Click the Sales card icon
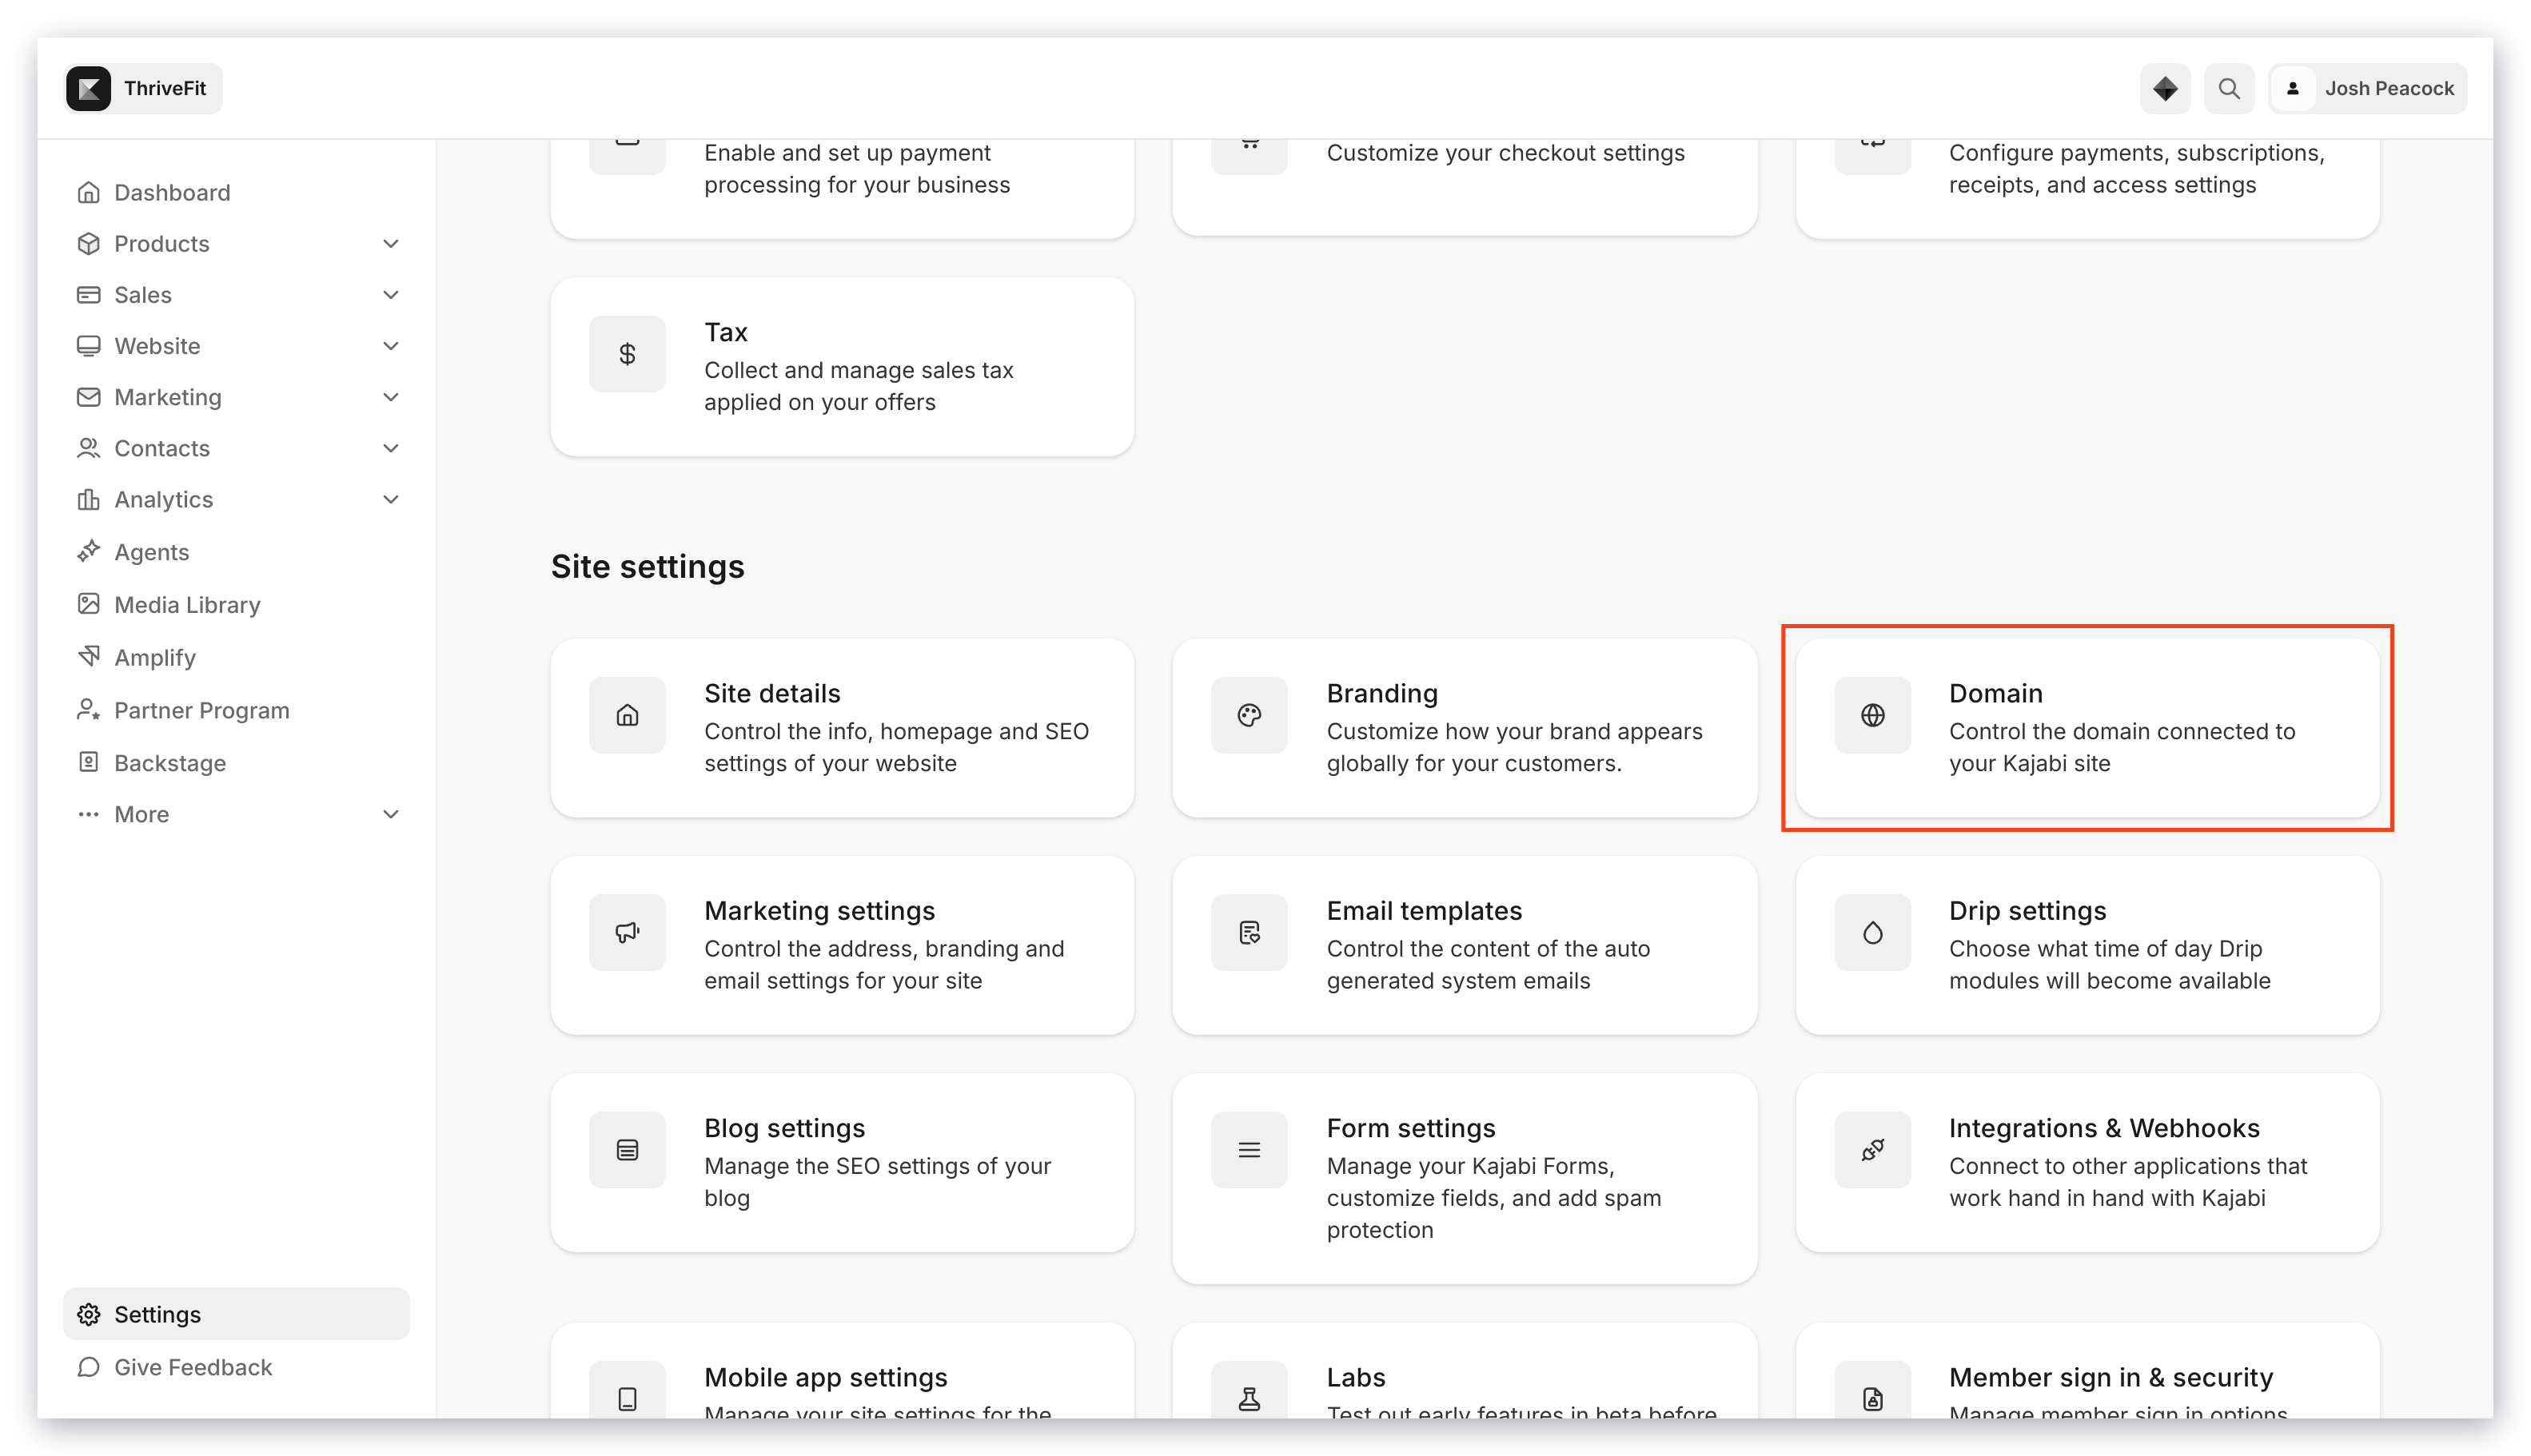Image resolution: width=2531 pixels, height=1456 pixels. click(x=88, y=294)
